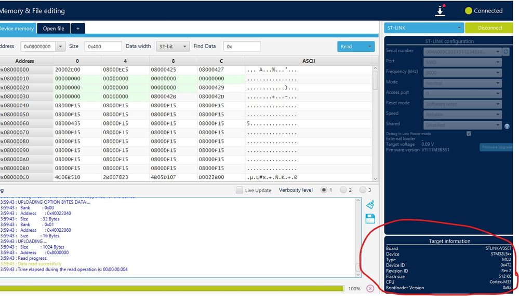Open the Speed Reliable dropdown
The width and height of the screenshot is (519, 296).
click(x=462, y=115)
